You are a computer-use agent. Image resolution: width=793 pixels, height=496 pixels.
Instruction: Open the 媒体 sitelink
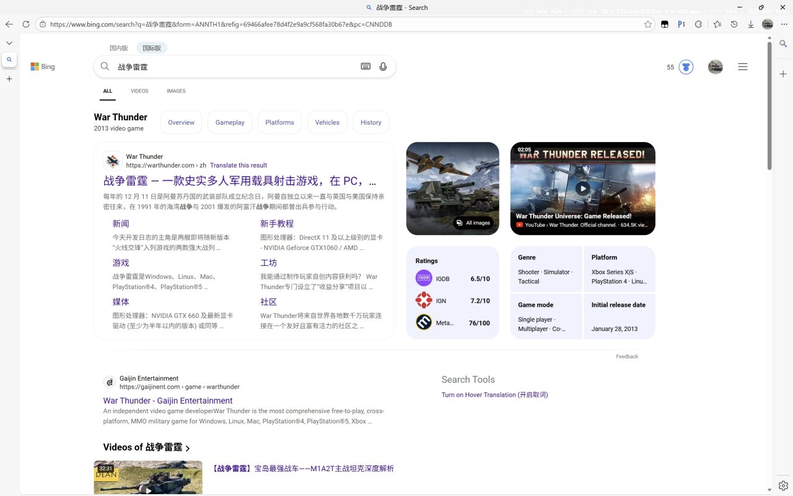coord(121,302)
